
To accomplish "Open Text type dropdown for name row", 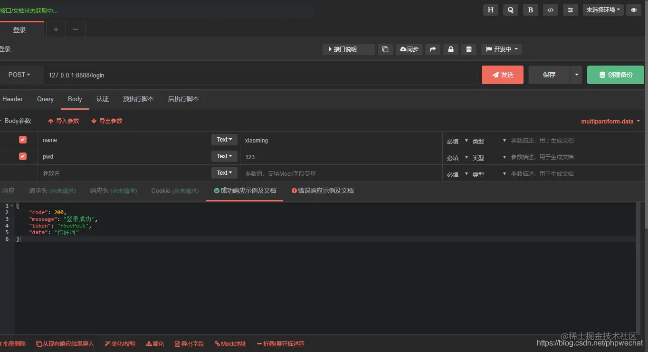I will click(224, 140).
